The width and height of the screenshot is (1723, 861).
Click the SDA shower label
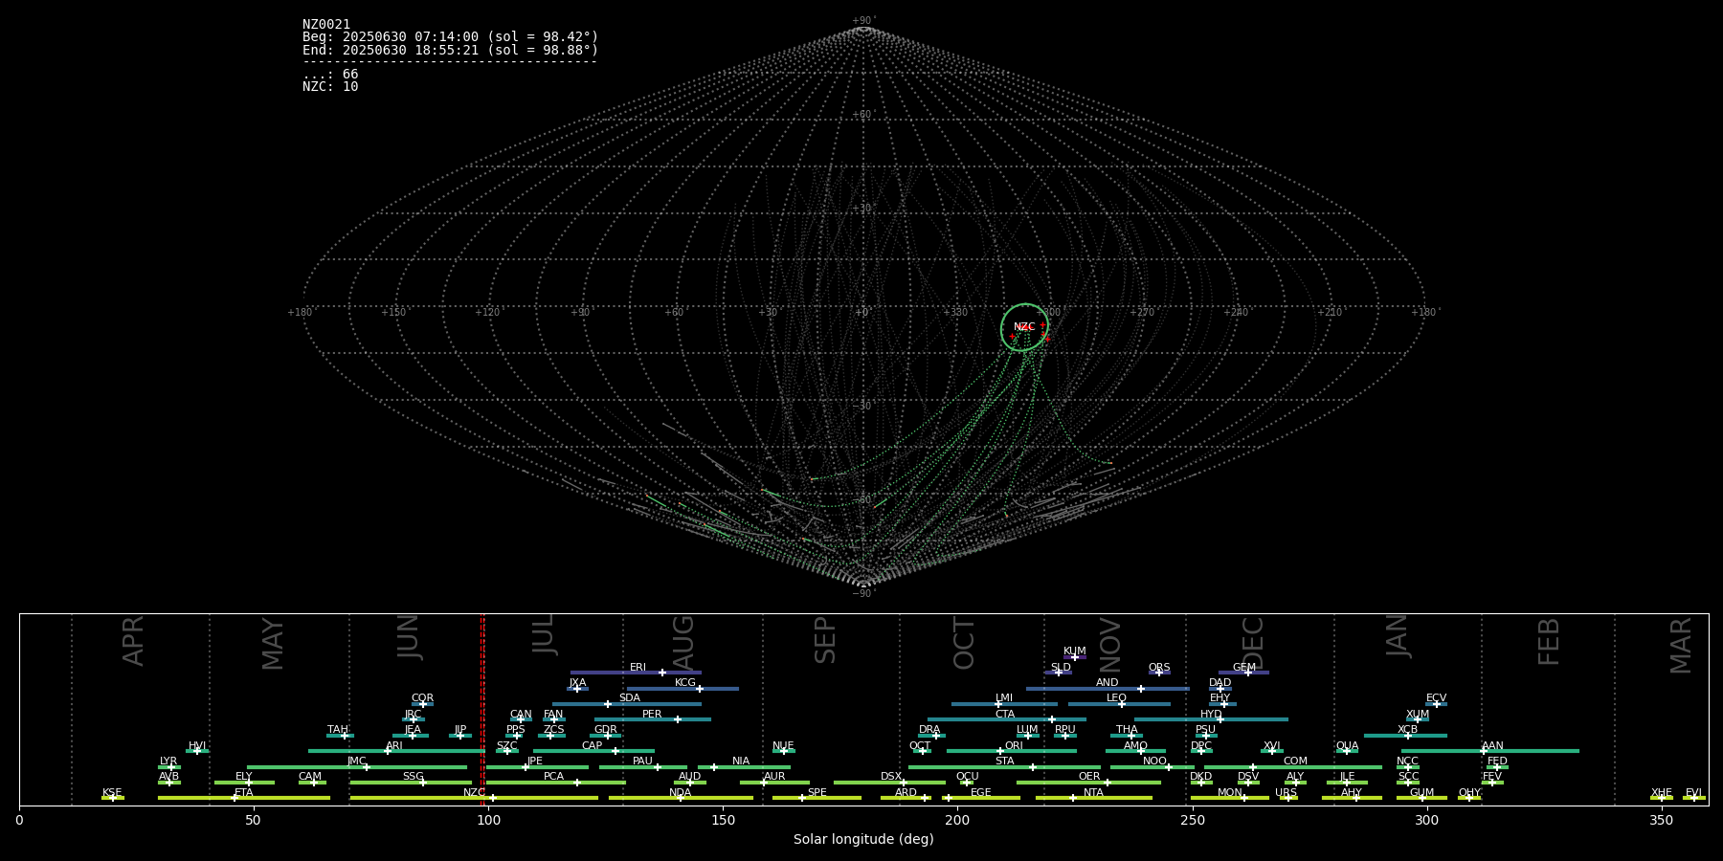(630, 697)
